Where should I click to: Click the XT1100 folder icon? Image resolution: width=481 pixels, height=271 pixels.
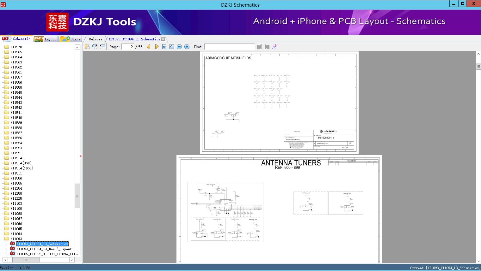6,209
